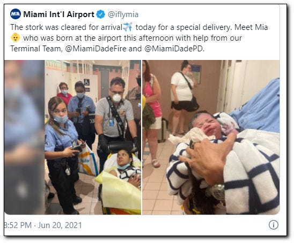Click the wheelchair accessibility sign in photo
The image size is (294, 243).
coord(86,82)
